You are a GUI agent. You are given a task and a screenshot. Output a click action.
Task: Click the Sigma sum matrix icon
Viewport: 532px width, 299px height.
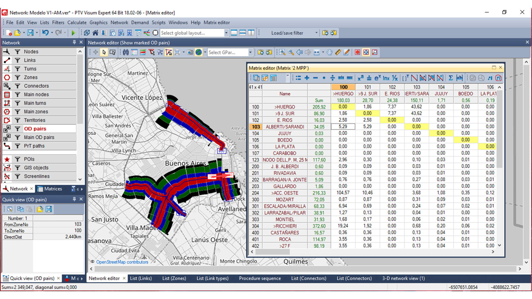tap(451, 78)
